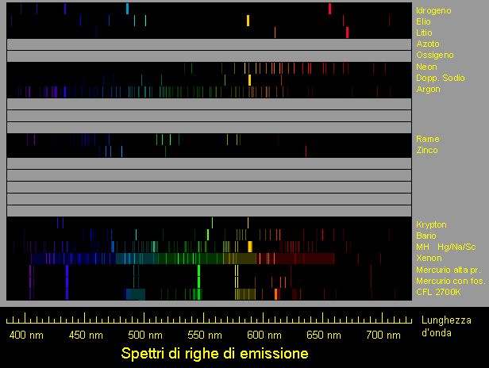Click the orange lithium line near 610 nm

point(275,33)
